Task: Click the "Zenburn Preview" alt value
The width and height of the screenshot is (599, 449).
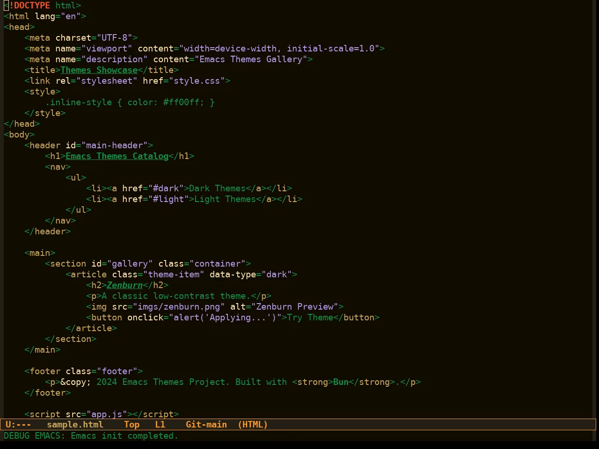Action: [295, 307]
